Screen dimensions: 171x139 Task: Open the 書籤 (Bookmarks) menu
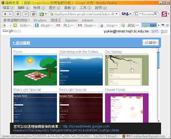coord(70,8)
